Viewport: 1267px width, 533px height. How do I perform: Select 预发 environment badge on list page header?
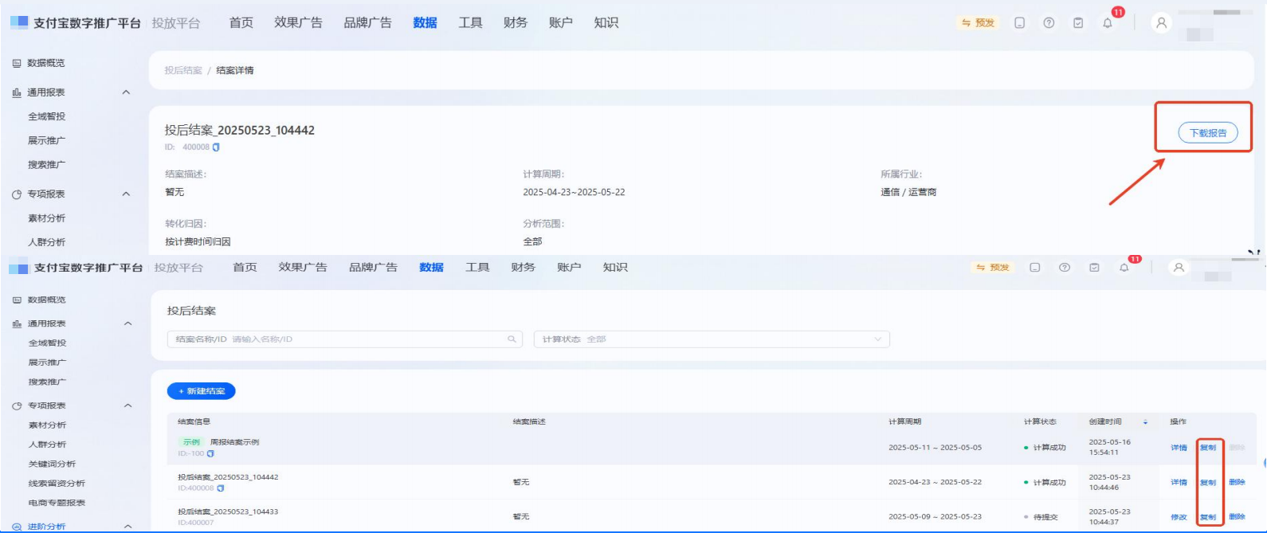(993, 268)
